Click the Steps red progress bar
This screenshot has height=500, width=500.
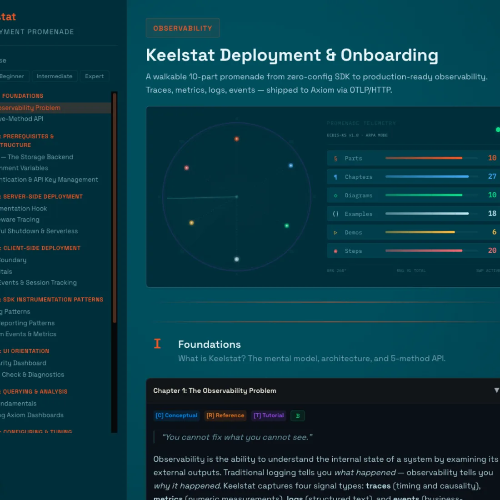point(424,250)
